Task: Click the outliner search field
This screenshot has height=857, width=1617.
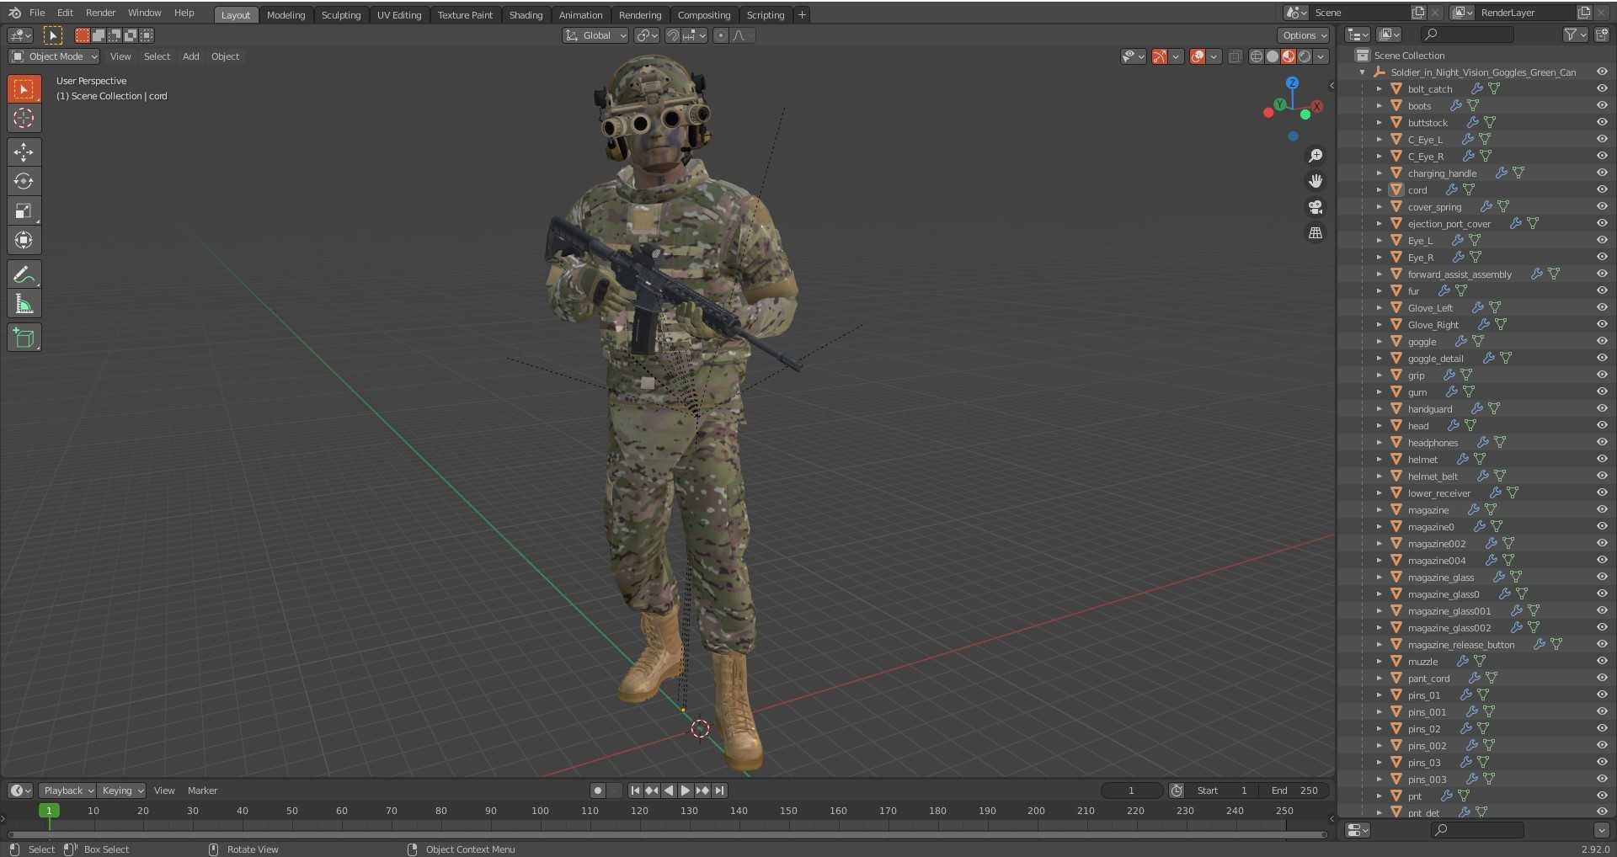Action: point(1466,35)
